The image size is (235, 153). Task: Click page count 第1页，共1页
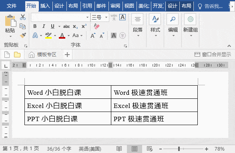(x=21, y=149)
